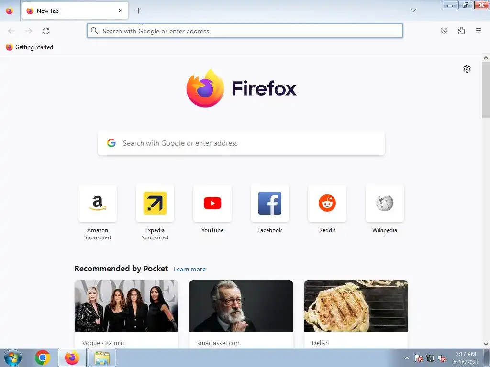The width and height of the screenshot is (490, 367).
Task: Open the Vogue Pocket article thumbnail
Action: 126,306
